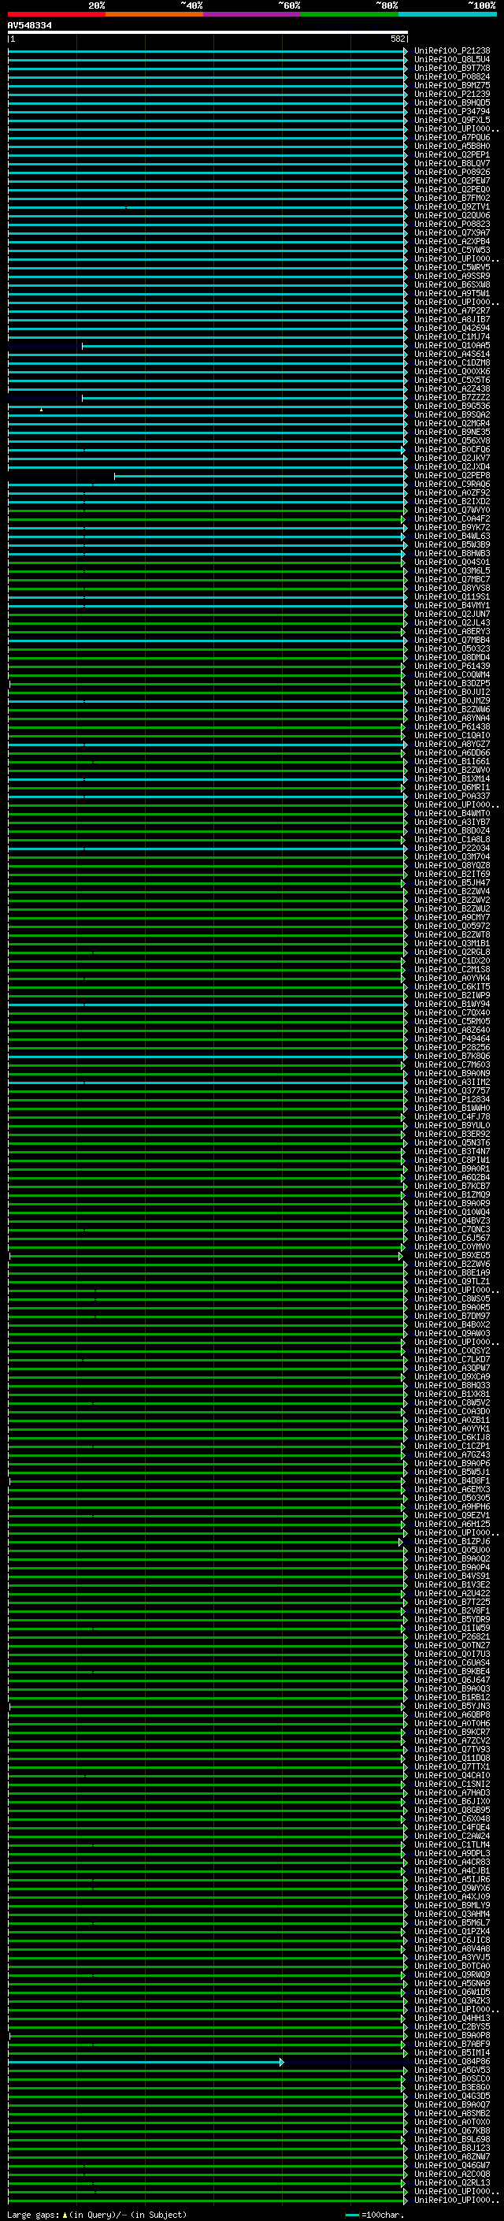Select hit label UniRef100_B7KCB7
The image size is (504, 2221).
click(452, 1187)
